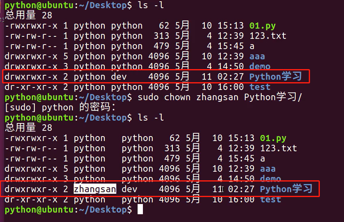The image size is (344, 222).
Task: Click "test" directory in the listing before chown
Action: 260,87
